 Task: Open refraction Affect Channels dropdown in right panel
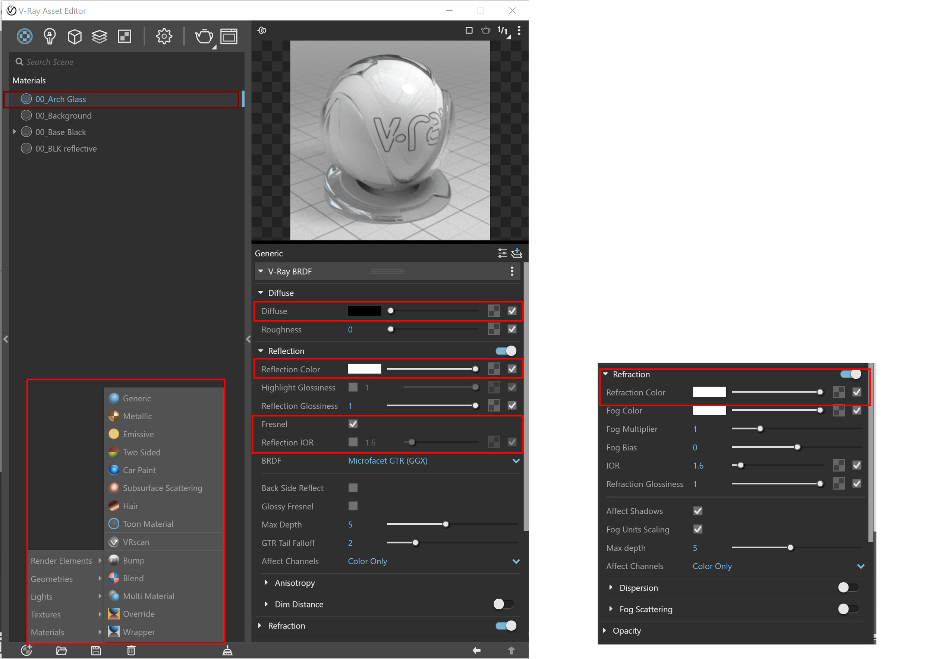click(778, 566)
